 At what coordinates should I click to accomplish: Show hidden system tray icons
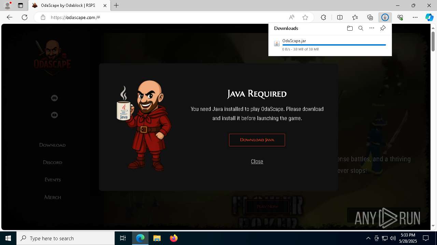[368, 238]
